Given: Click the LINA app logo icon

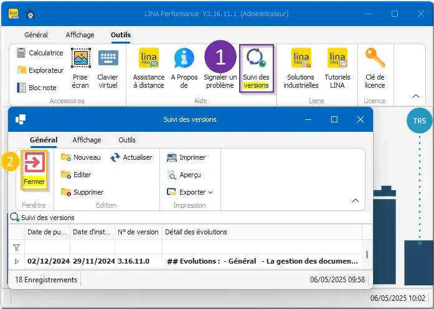Looking at the screenshot, I should click(14, 14).
